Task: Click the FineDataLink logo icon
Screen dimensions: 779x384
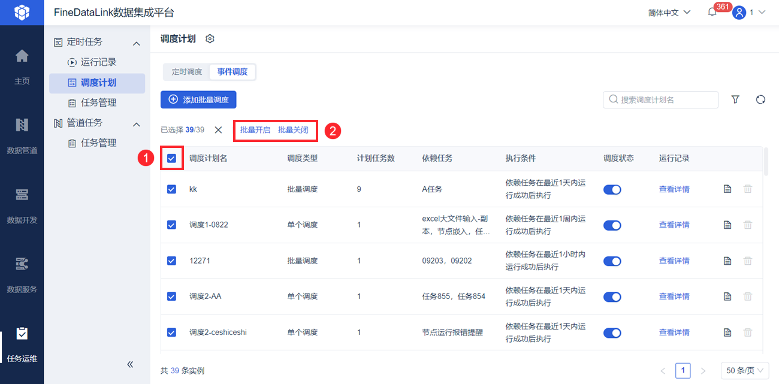Action: pyautogui.click(x=22, y=12)
